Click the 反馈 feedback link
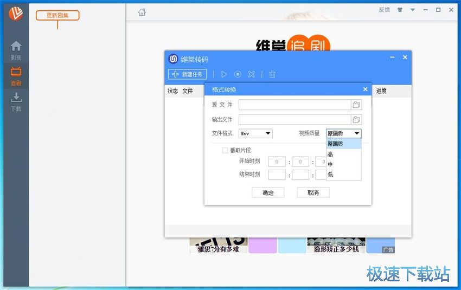The height and width of the screenshot is (290, 461). click(x=384, y=10)
